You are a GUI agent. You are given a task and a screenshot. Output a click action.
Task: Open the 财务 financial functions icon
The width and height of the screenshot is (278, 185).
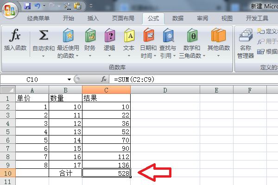click(90, 36)
